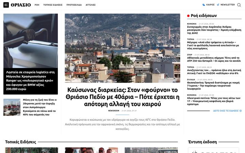Screen dimensions: 245x153
Task: Open the Ασπρόπυργος explosion thumbnail
Action: (12, 107)
